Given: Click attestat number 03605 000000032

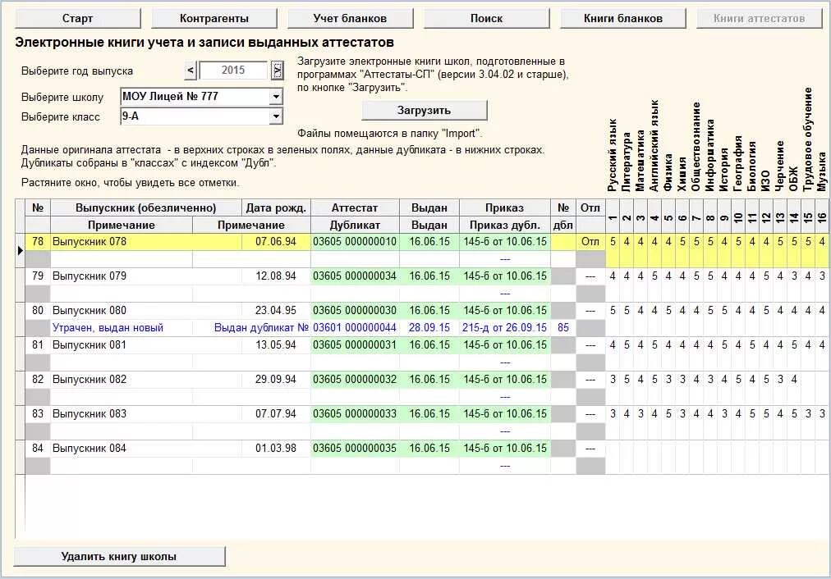Looking at the screenshot, I should [x=355, y=380].
